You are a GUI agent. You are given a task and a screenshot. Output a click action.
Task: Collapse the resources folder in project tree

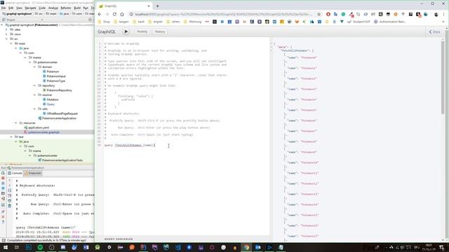click(16, 123)
